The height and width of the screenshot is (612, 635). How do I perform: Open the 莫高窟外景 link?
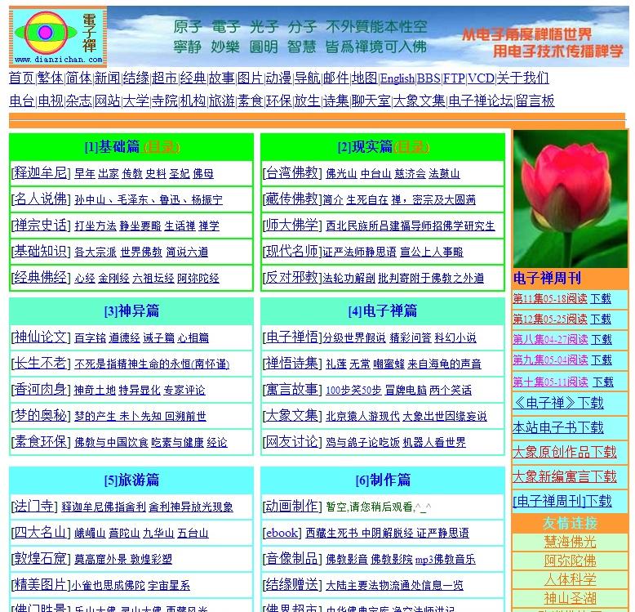click(x=101, y=560)
